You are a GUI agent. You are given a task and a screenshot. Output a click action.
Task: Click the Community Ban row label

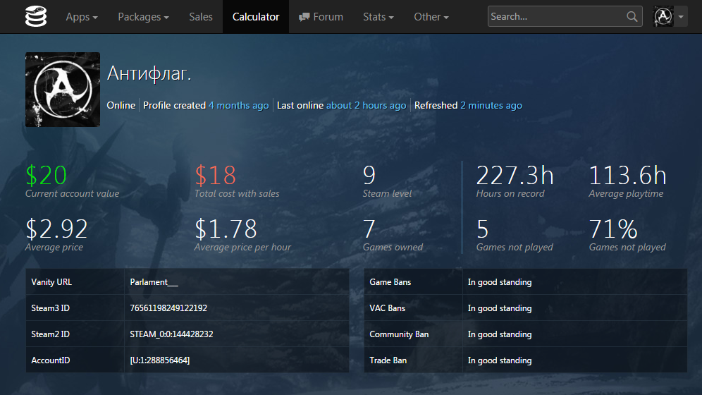click(399, 334)
